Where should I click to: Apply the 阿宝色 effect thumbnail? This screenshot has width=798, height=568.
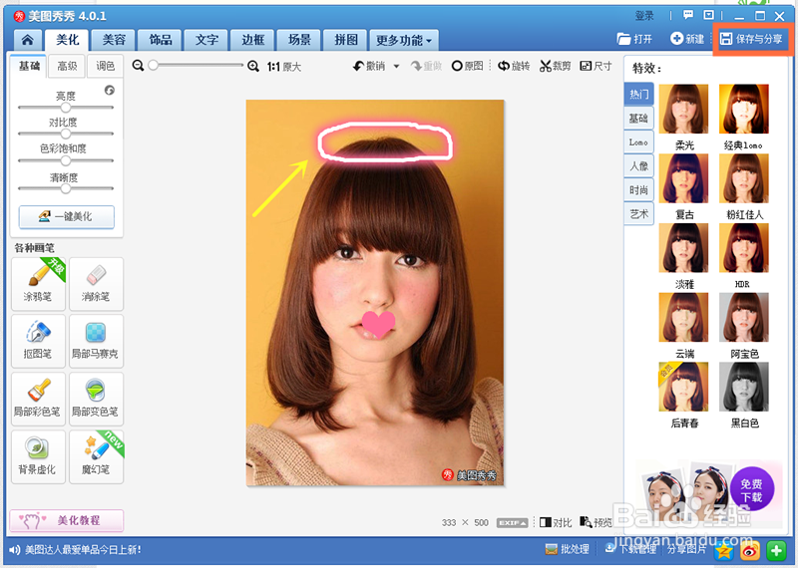coord(743,317)
